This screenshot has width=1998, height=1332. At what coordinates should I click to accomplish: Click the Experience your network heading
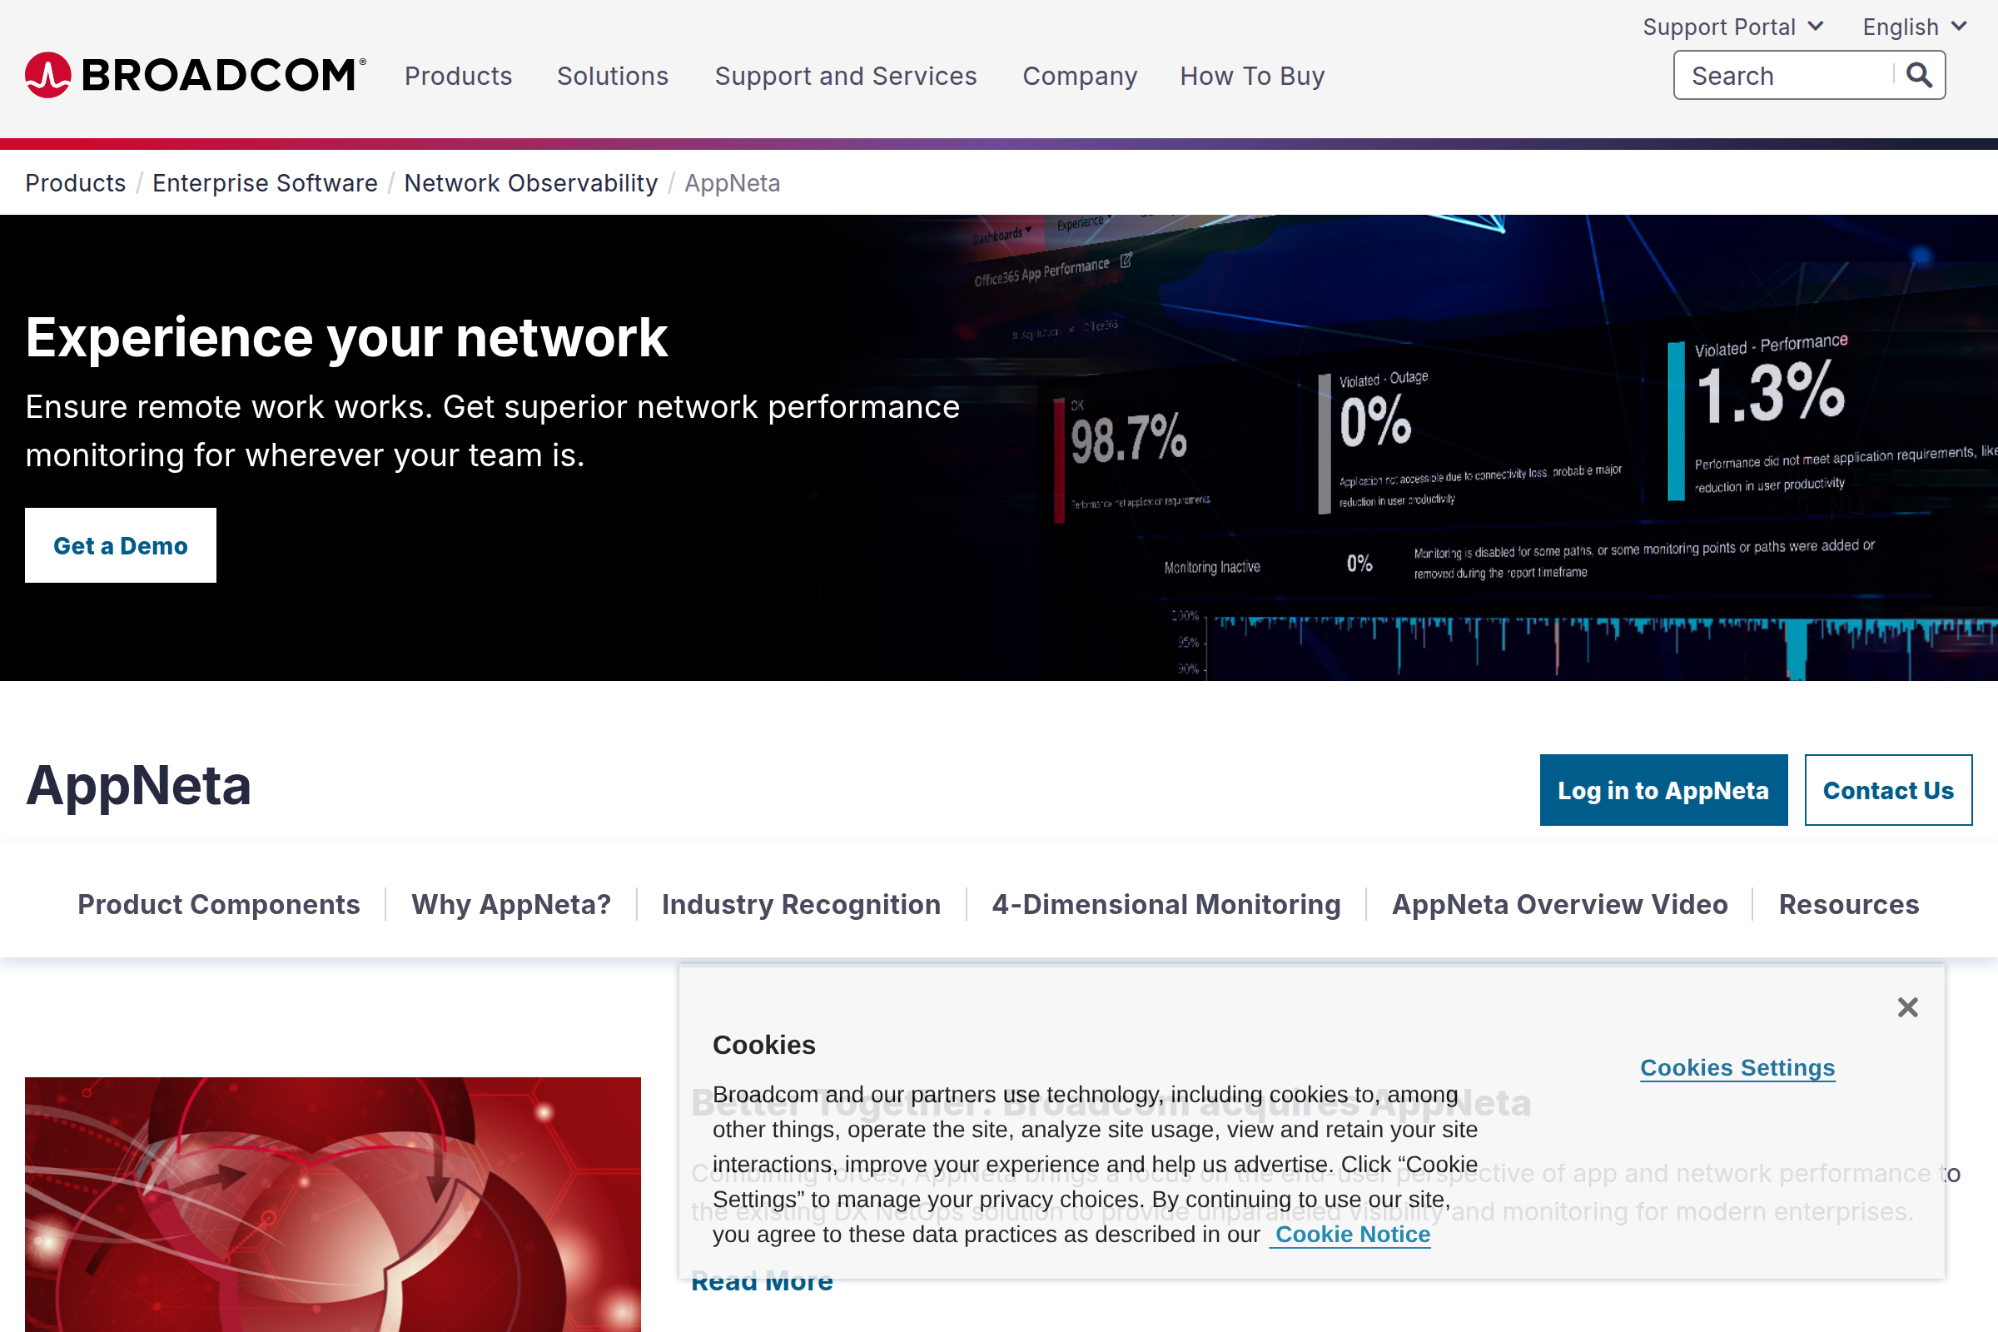[x=346, y=337]
